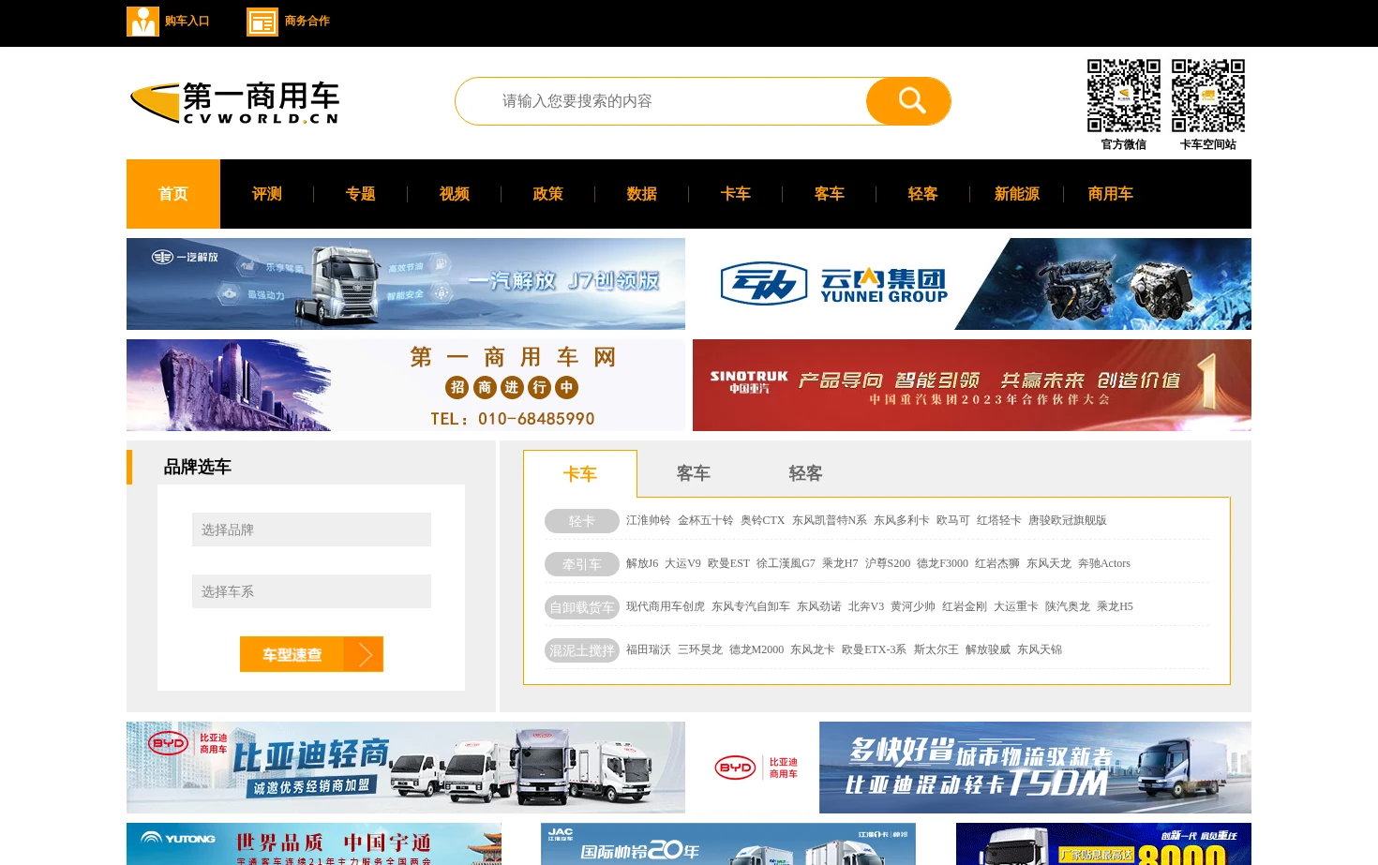Screen dimensions: 1378x865
Task: Open the 卡车 navigation bar item
Action: click(x=736, y=194)
